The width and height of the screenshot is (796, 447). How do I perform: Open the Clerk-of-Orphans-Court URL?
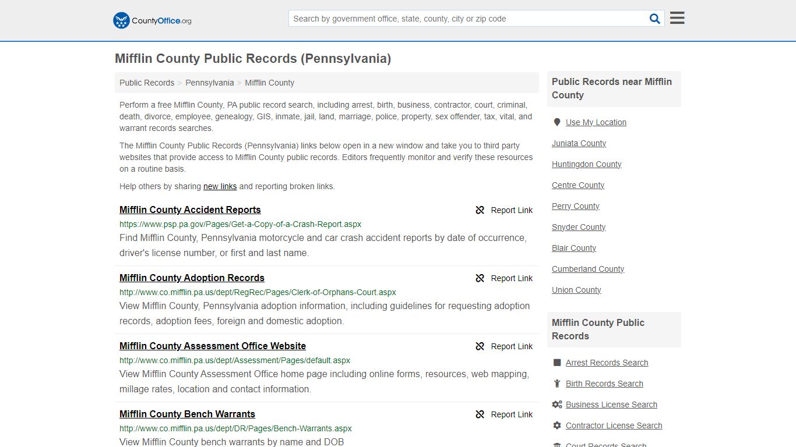click(258, 292)
